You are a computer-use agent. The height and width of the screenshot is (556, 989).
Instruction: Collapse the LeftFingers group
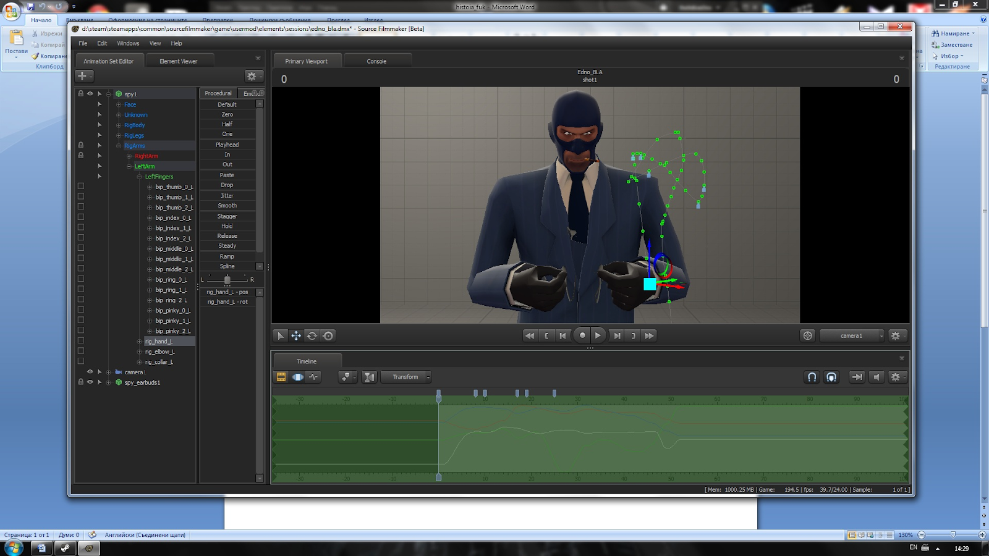coord(140,177)
